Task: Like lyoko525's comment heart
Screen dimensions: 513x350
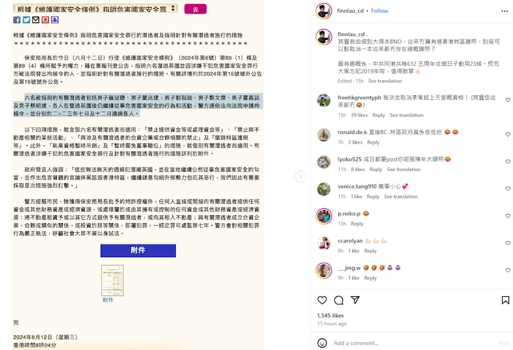Action: pyautogui.click(x=508, y=162)
